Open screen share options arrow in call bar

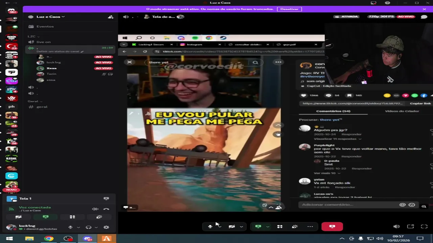(x=268, y=226)
